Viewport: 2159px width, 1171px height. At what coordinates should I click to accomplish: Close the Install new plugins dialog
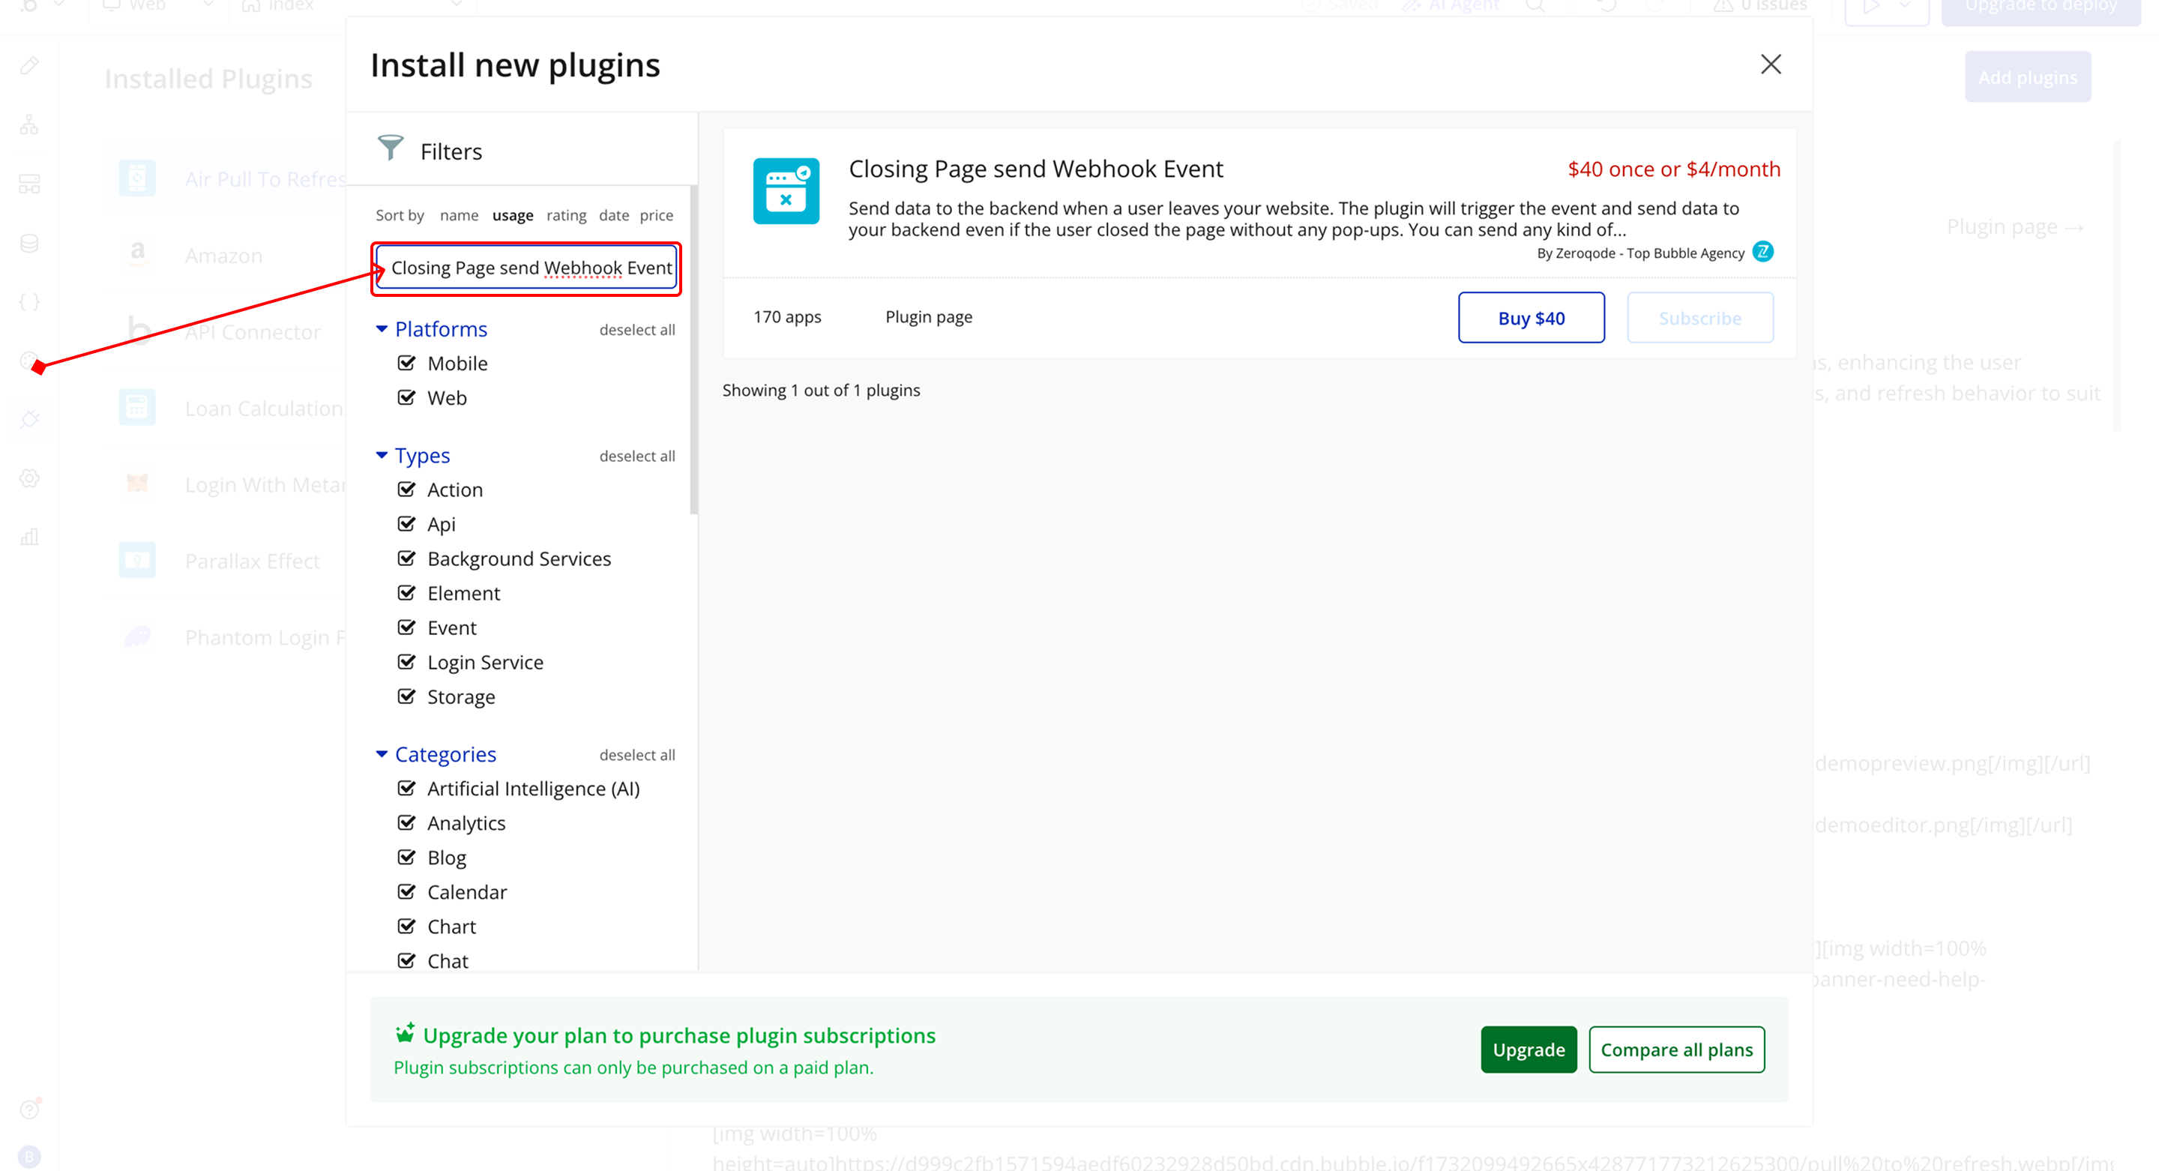1770,64
